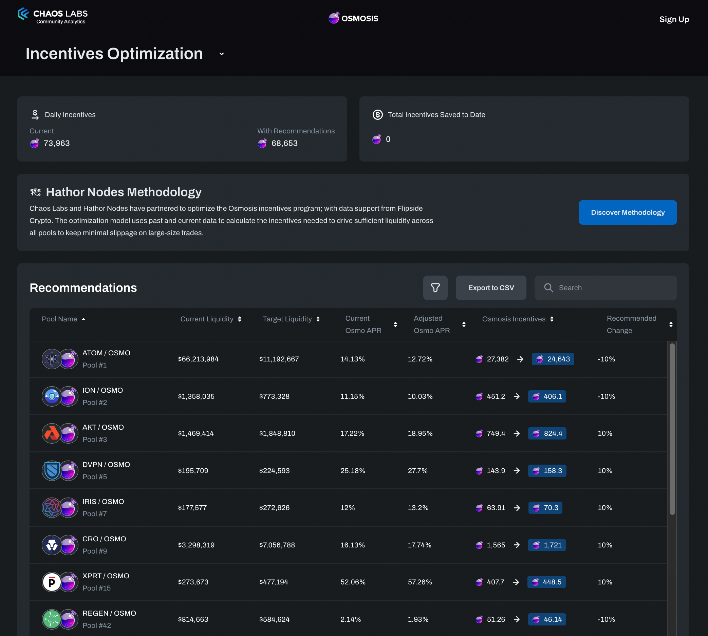This screenshot has width=708, height=636.
Task: Click the Osmosis logo in header
Action: 353,18
